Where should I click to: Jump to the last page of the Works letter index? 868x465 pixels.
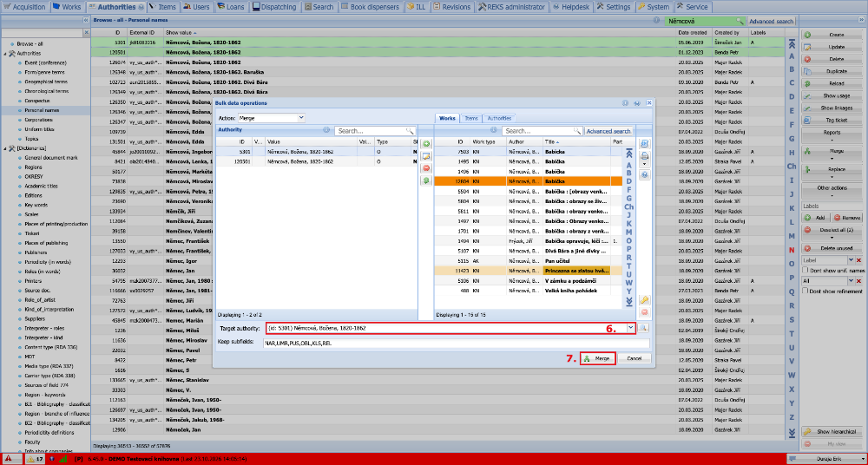click(628, 302)
